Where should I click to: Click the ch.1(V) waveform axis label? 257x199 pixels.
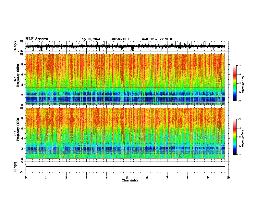16,46
